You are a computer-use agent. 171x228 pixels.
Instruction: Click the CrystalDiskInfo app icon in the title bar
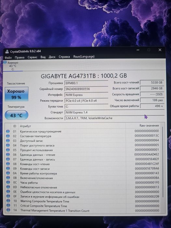7,51
